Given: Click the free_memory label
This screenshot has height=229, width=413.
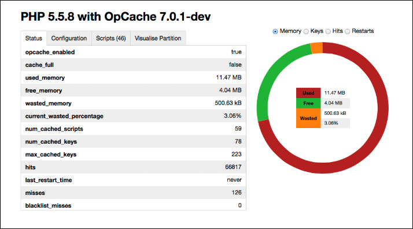Looking at the screenshot, I should click(44, 91).
